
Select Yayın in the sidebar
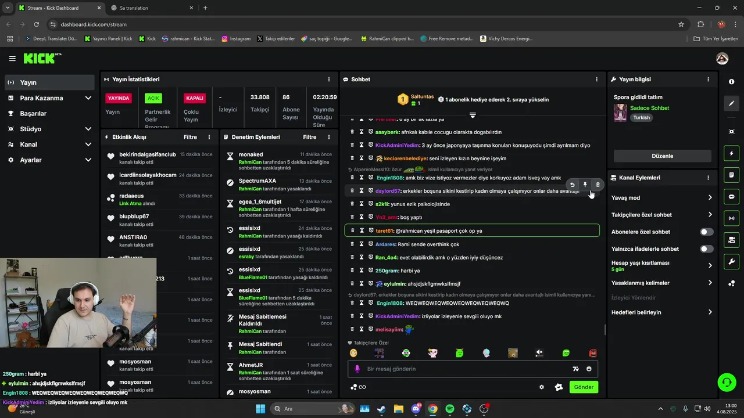49,82
